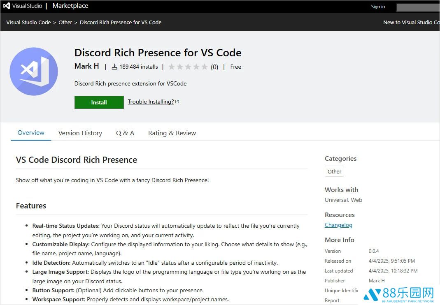Switch to the Overview tab
Image resolution: width=440 pixels, height=305 pixels.
click(x=31, y=133)
